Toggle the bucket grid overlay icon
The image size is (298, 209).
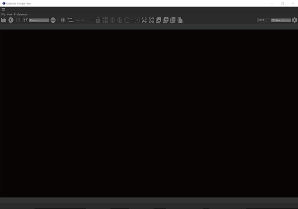[63, 20]
